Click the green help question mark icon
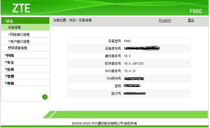Image resolution: width=210 pixels, height=128 pixels. point(45,97)
